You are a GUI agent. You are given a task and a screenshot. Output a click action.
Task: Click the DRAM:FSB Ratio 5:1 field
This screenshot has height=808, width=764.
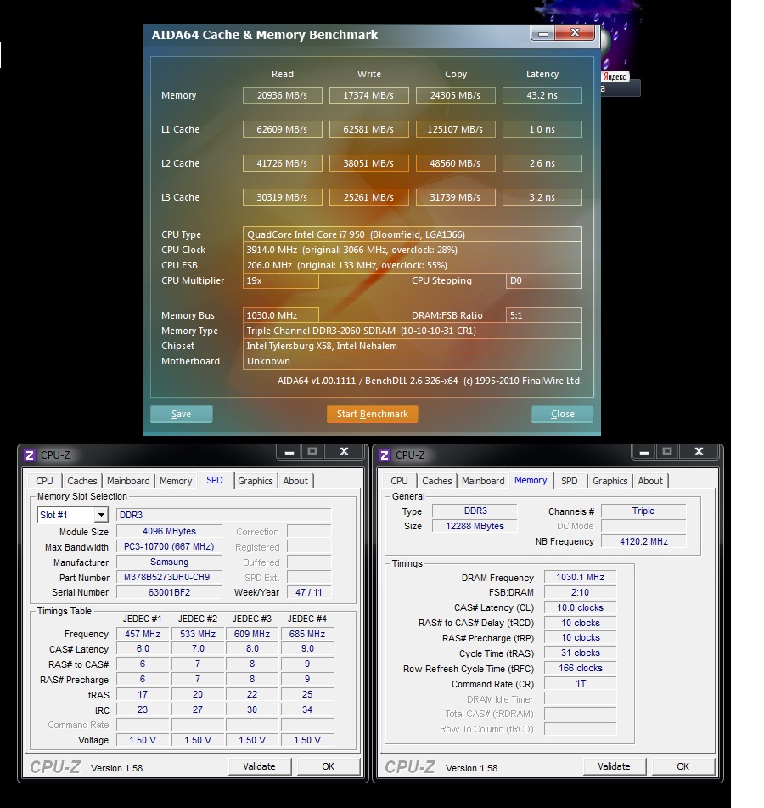point(544,315)
